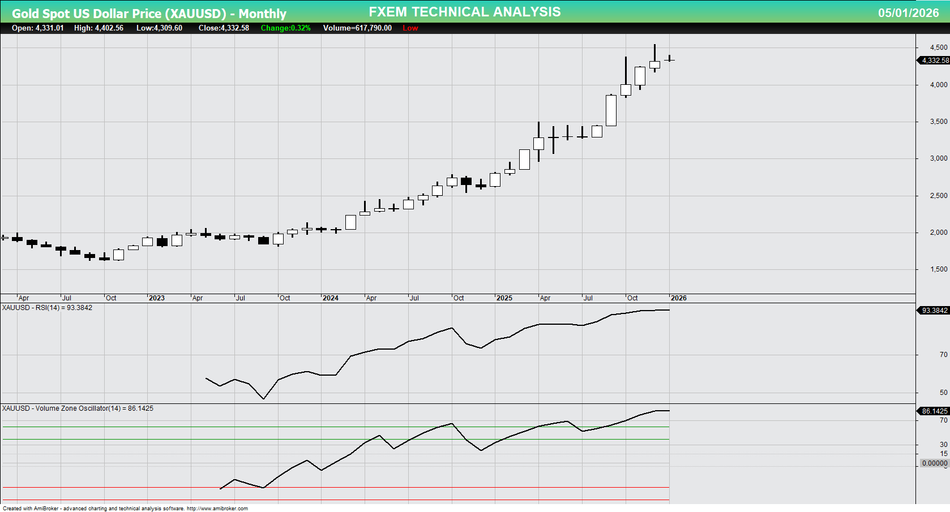Click the 4,500 price level on the axis

(x=940, y=46)
